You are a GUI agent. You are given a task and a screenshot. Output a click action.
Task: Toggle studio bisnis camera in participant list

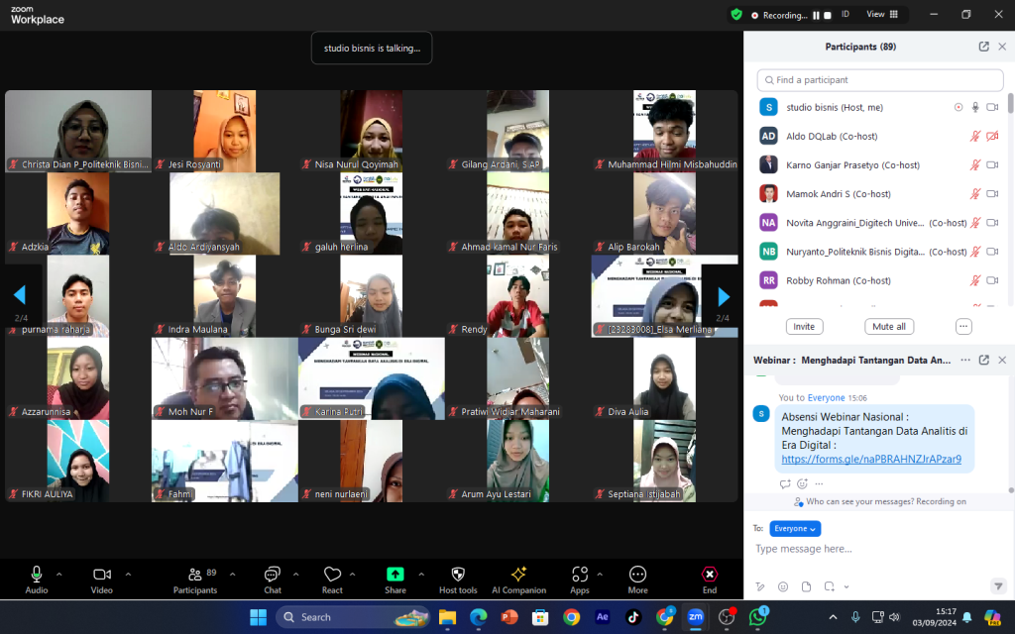point(992,107)
